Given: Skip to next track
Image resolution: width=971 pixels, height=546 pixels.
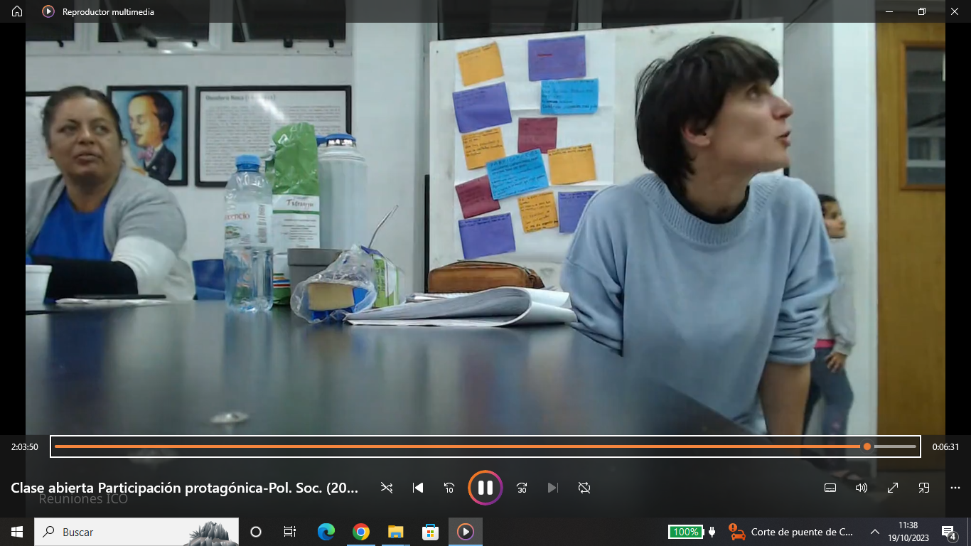Looking at the screenshot, I should (553, 488).
